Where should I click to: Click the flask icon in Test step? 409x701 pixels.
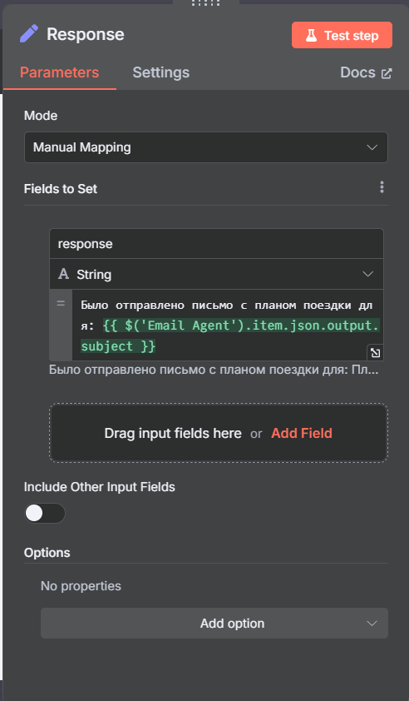click(311, 35)
